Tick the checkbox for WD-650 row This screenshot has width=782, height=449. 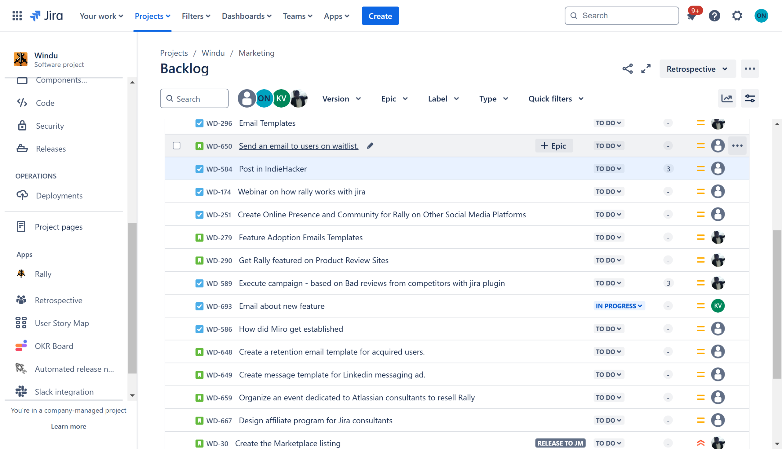point(177,145)
